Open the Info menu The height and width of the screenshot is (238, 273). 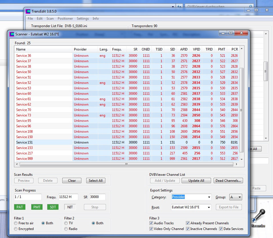(96, 19)
